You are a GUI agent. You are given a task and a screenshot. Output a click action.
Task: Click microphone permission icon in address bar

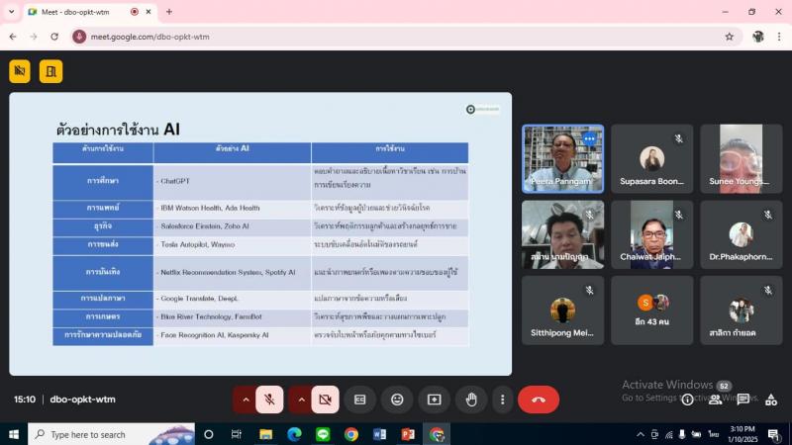click(79, 37)
